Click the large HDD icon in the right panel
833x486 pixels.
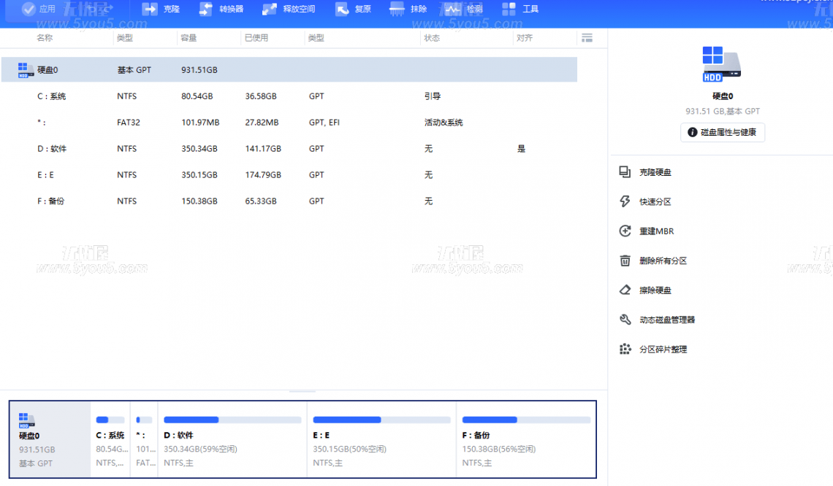(x=721, y=63)
